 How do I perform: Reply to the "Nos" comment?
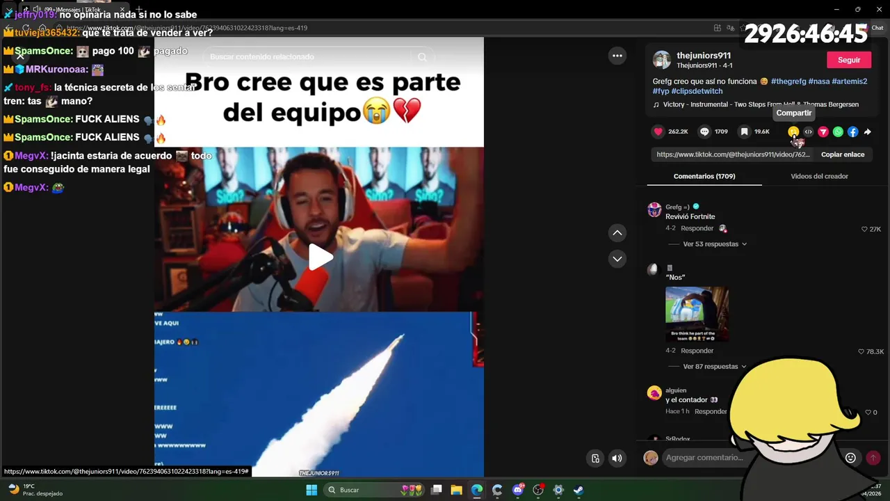(697, 351)
